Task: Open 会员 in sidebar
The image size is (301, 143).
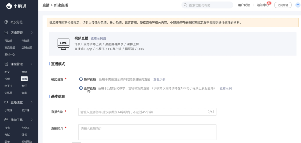Action: point(24,93)
